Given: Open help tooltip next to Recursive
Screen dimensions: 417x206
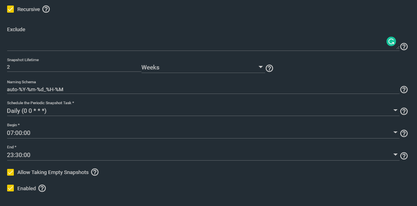Looking at the screenshot, I should click(46, 9).
